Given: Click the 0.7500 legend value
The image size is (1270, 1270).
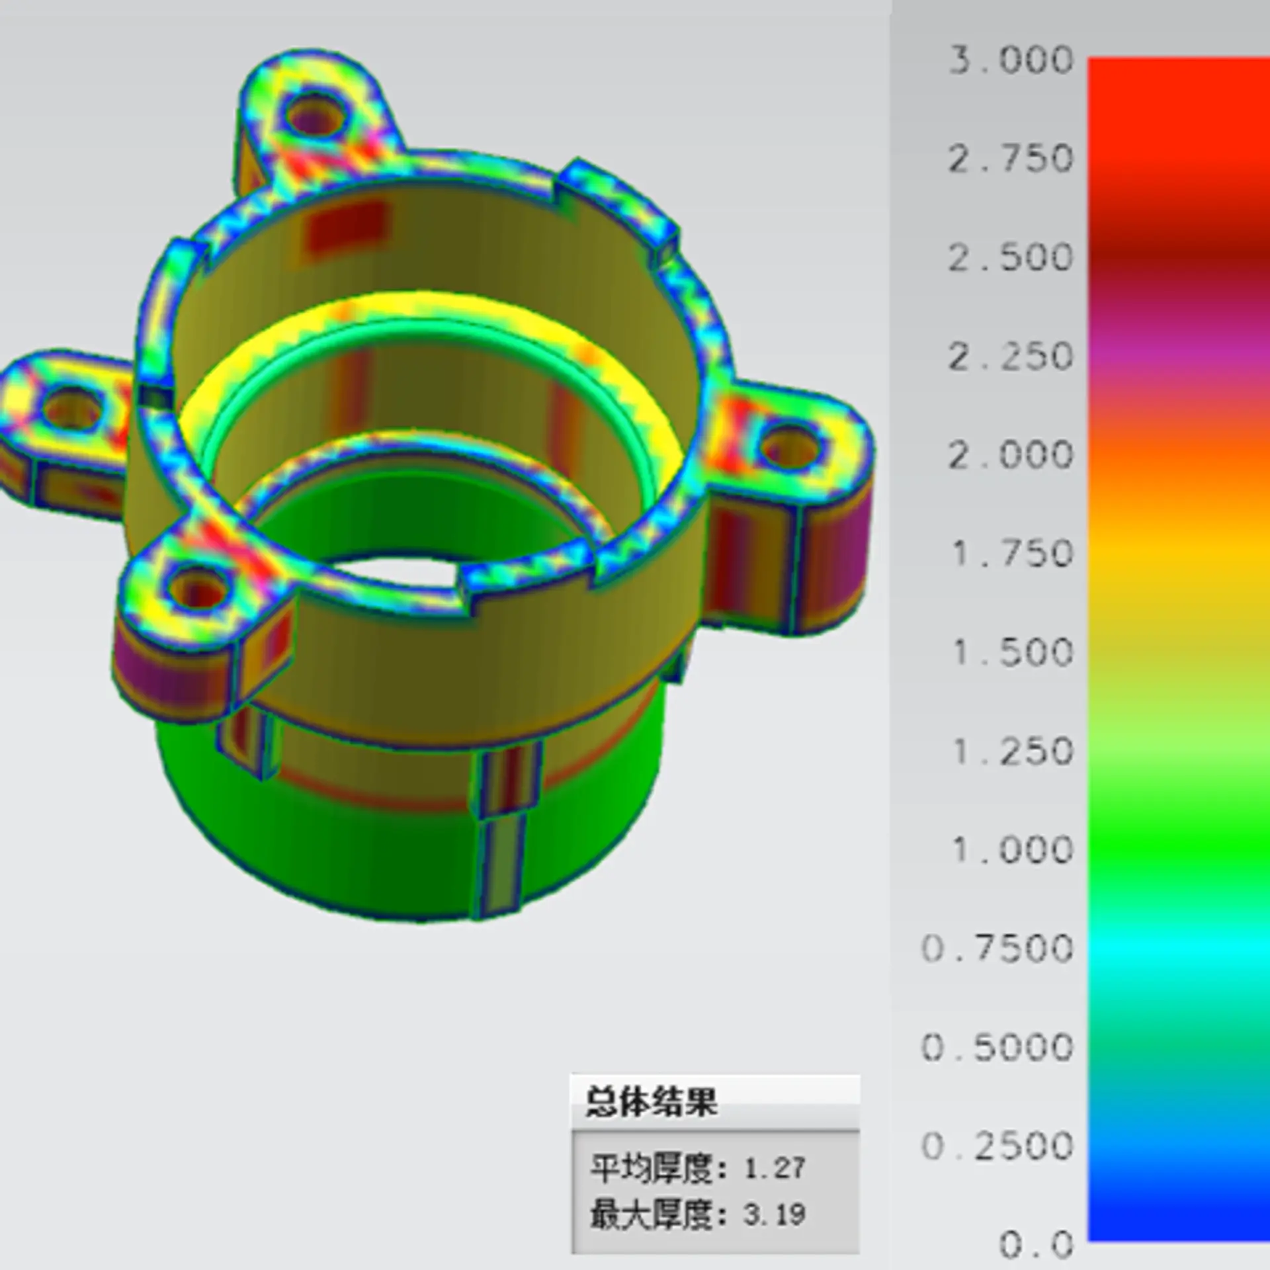Looking at the screenshot, I should [997, 949].
